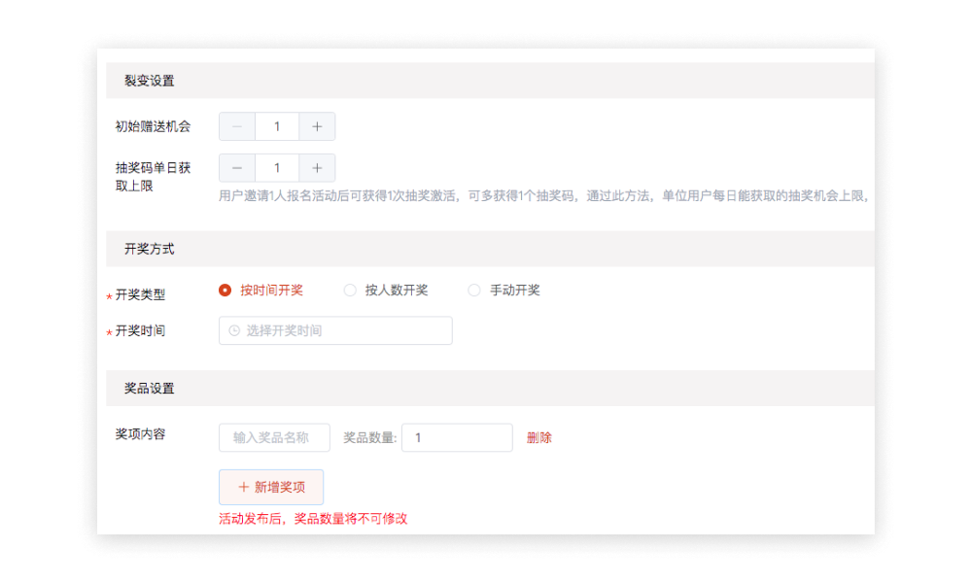Click the plus icon for 抽奖码单日获取上限

[316, 167]
